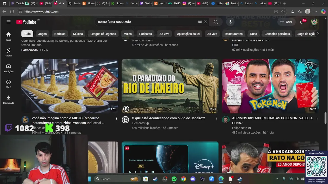The width and height of the screenshot is (328, 184).
Task: Clear the search query with the X
Action: pos(206,22)
